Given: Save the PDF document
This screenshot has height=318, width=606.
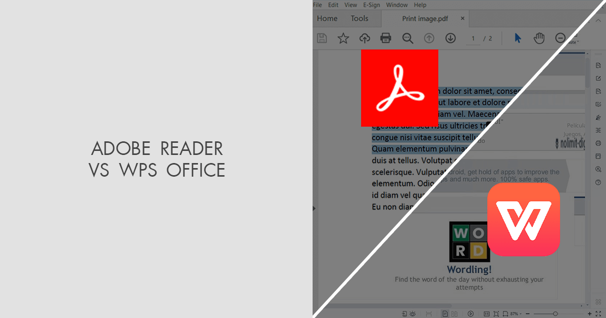Looking at the screenshot, I should (x=322, y=38).
